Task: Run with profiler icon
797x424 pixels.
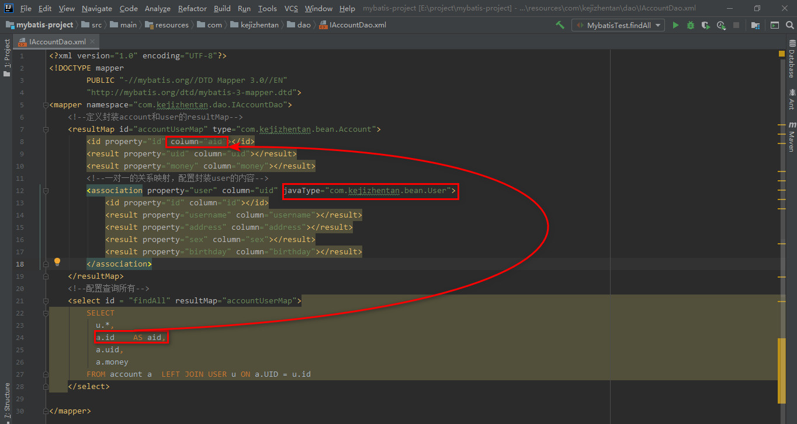Action: click(721, 25)
